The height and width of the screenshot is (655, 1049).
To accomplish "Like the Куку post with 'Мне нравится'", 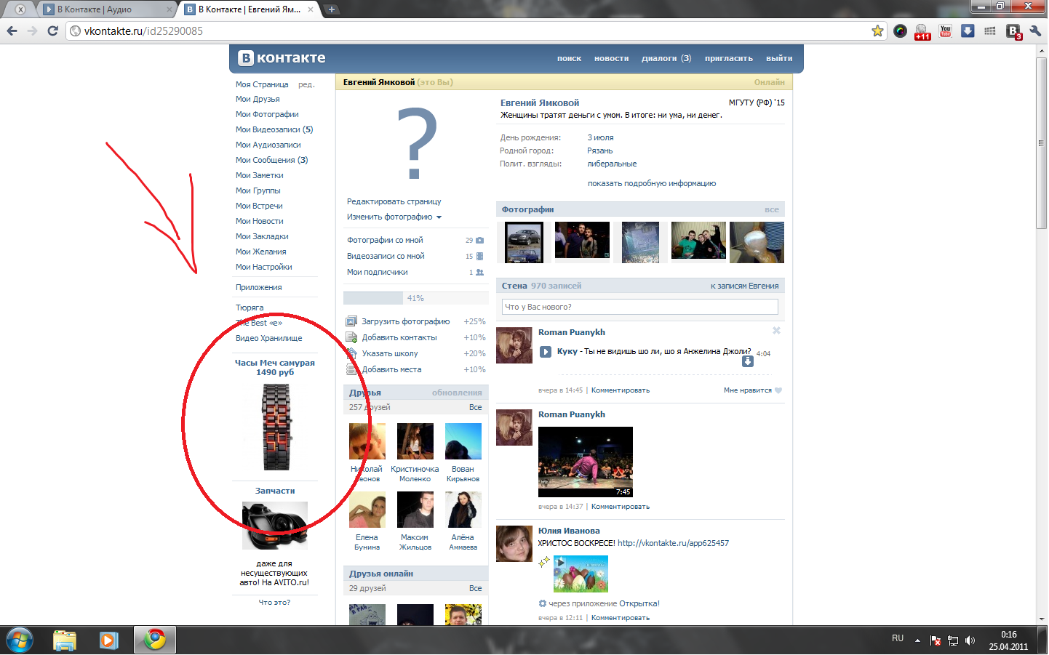I will coord(753,390).
